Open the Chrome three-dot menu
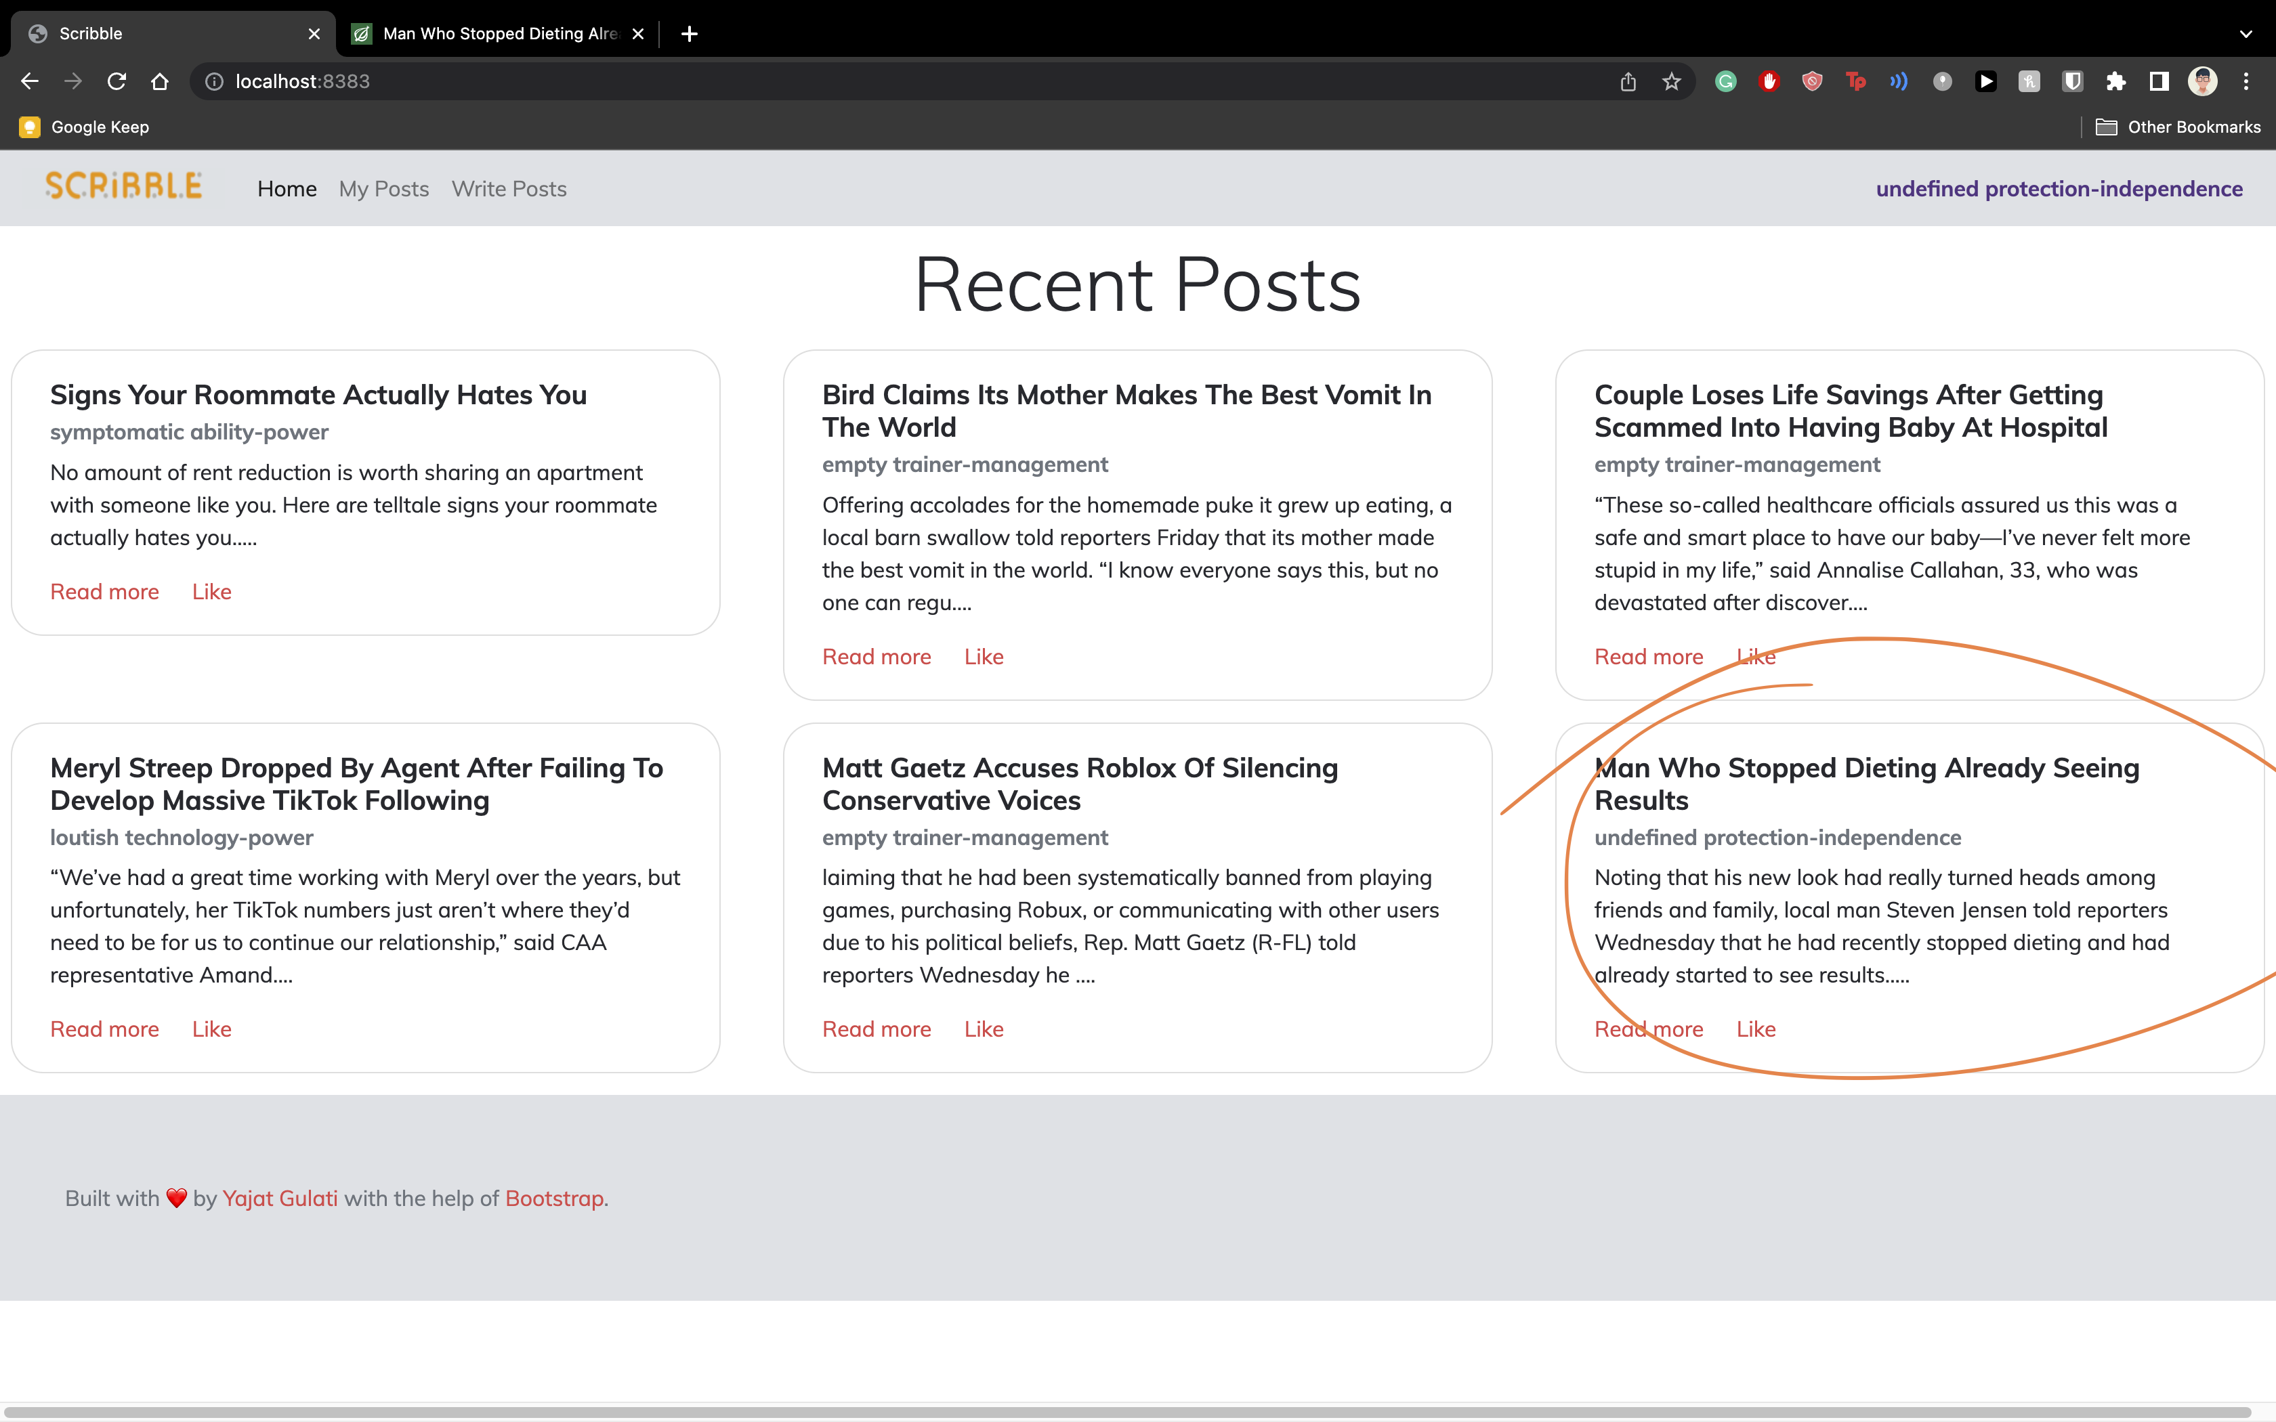Screen dimensions: 2276x1422 pyautogui.click(x=2246, y=82)
